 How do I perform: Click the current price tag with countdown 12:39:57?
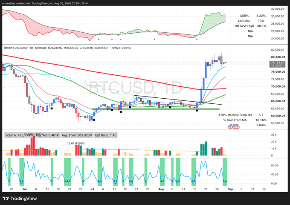278,64
